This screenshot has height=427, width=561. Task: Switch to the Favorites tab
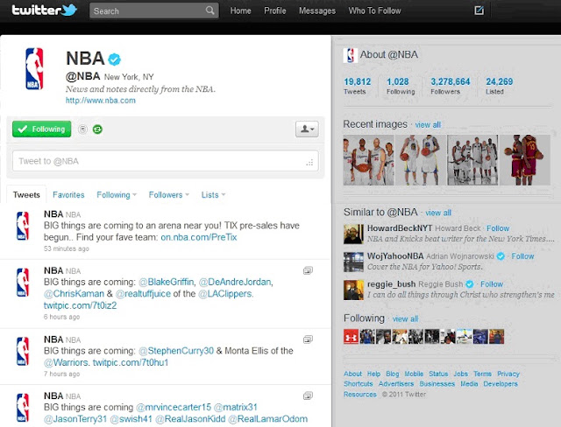coord(68,194)
